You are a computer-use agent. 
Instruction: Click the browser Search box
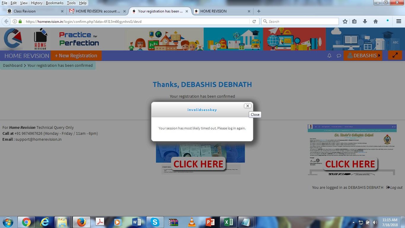[x=300, y=21]
